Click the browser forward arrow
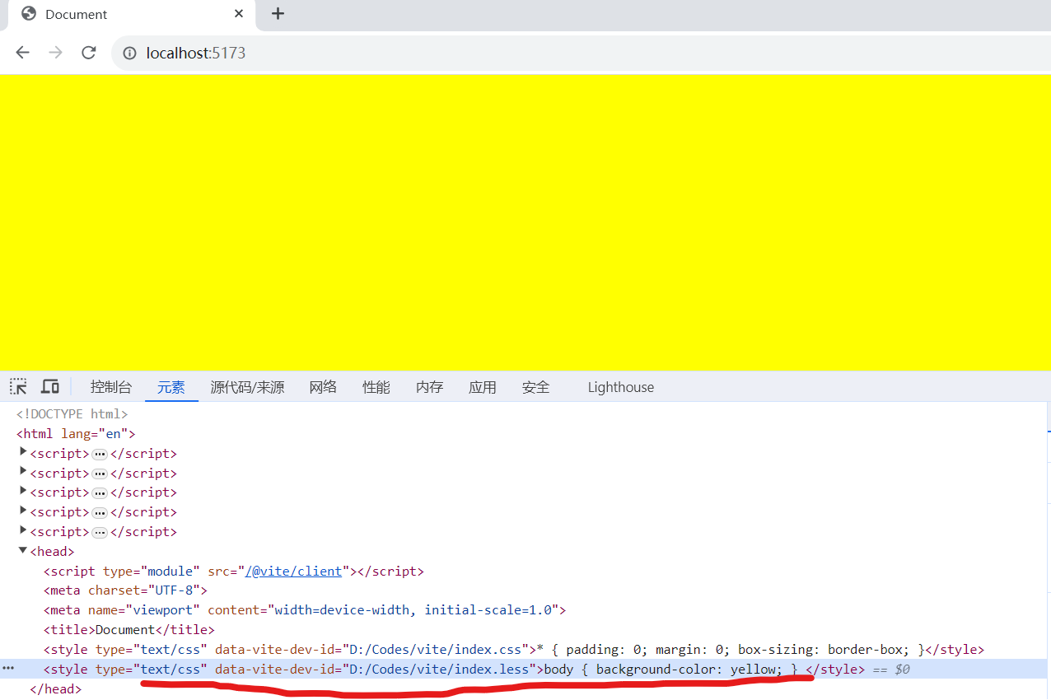 (x=55, y=53)
